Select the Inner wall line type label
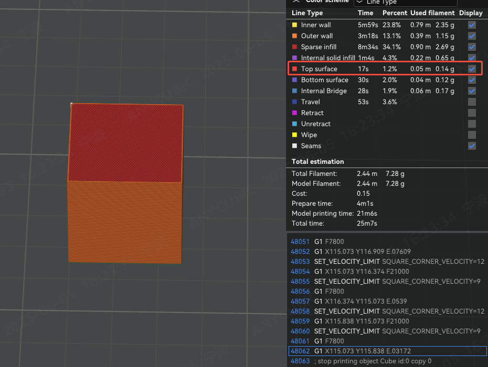This screenshot has width=488, height=367. (x=315, y=25)
